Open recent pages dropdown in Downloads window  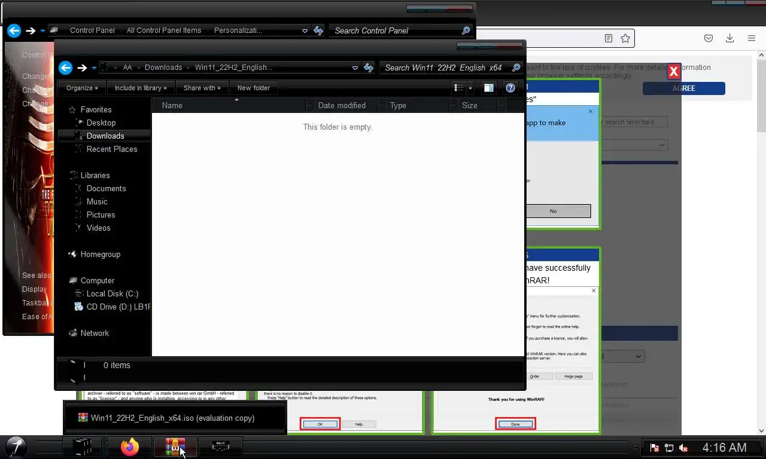(93, 68)
